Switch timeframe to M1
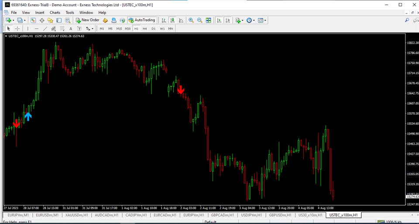 click(x=102, y=28)
